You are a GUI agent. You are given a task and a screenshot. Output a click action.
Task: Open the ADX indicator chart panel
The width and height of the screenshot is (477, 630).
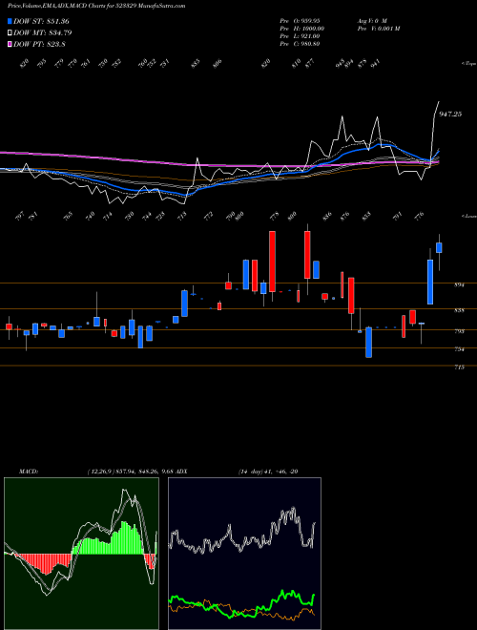244,554
